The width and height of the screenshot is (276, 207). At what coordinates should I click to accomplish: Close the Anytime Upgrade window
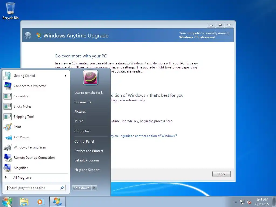[x=229, y=25]
